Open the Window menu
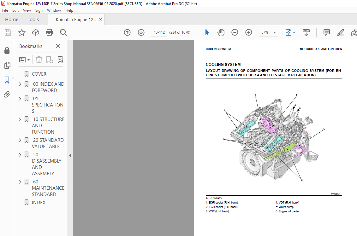This screenshot has height=236, width=357. pos(54,10)
